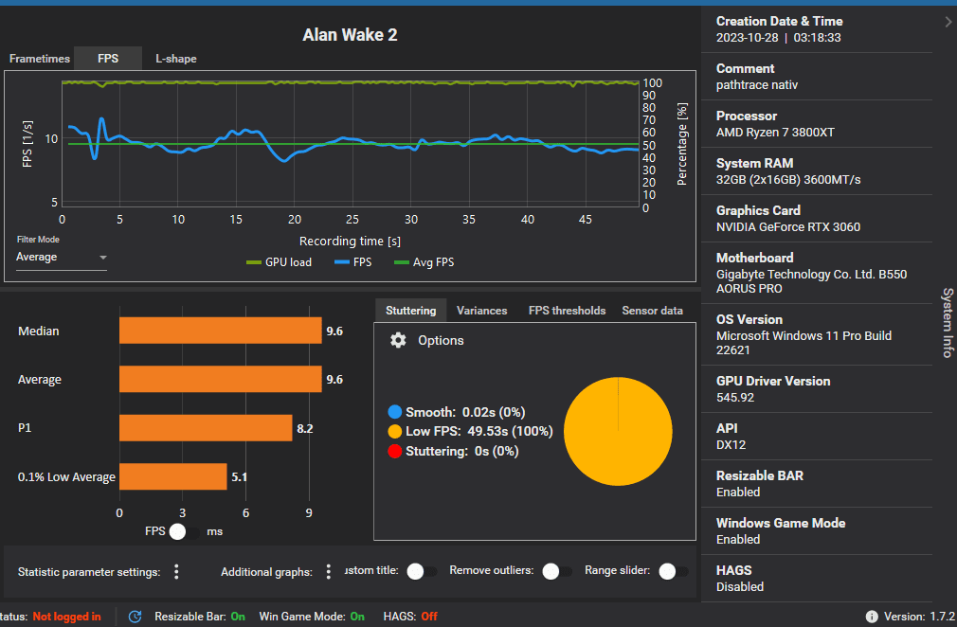Click the 'Windows 11 Pro Build 22621' text
Viewport: 957px width, 627px height.
pos(804,343)
